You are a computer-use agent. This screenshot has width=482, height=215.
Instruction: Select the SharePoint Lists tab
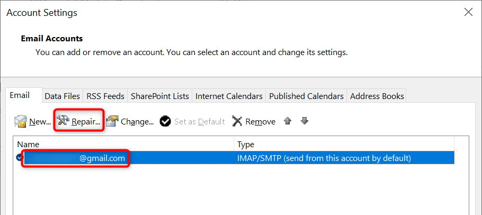pyautogui.click(x=159, y=96)
